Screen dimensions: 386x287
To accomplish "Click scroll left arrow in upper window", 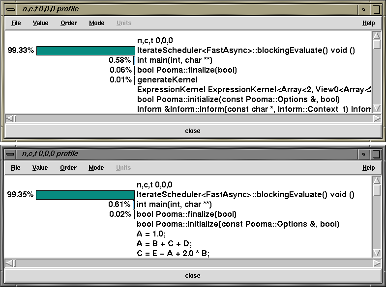I will (x=9, y=119).
